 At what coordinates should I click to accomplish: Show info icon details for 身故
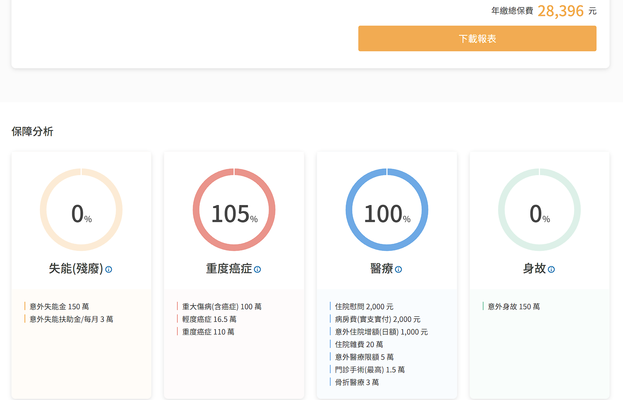pyautogui.click(x=551, y=269)
